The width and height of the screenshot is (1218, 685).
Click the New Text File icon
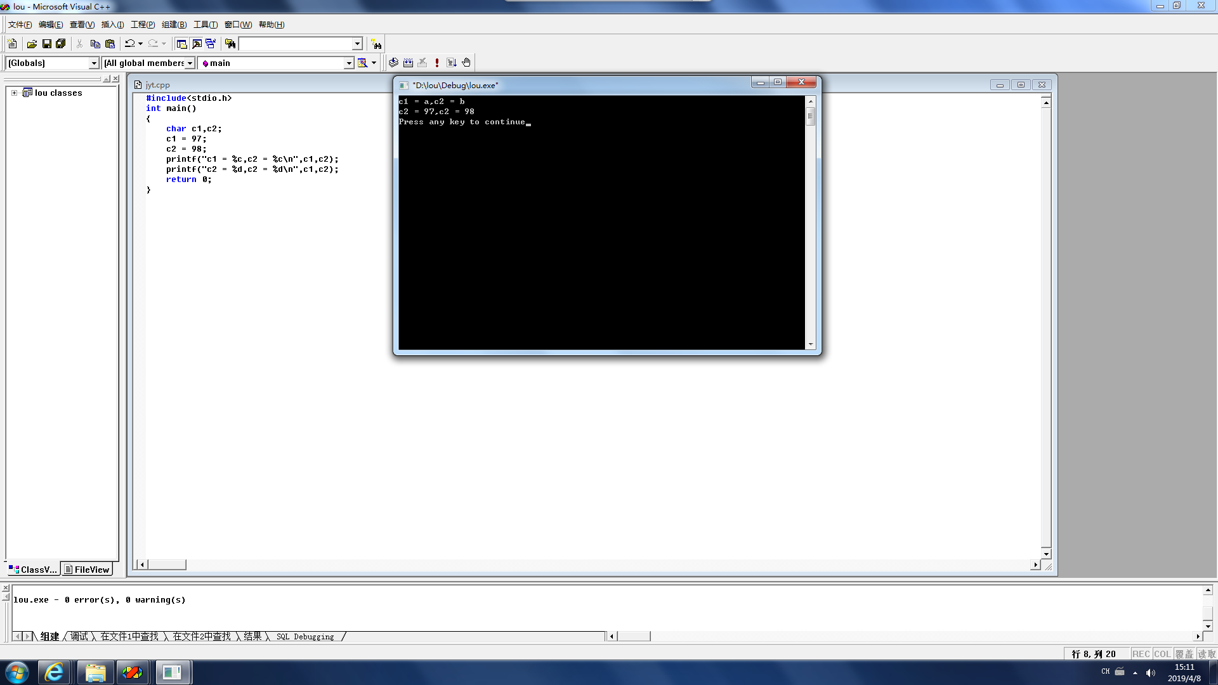[x=12, y=44]
